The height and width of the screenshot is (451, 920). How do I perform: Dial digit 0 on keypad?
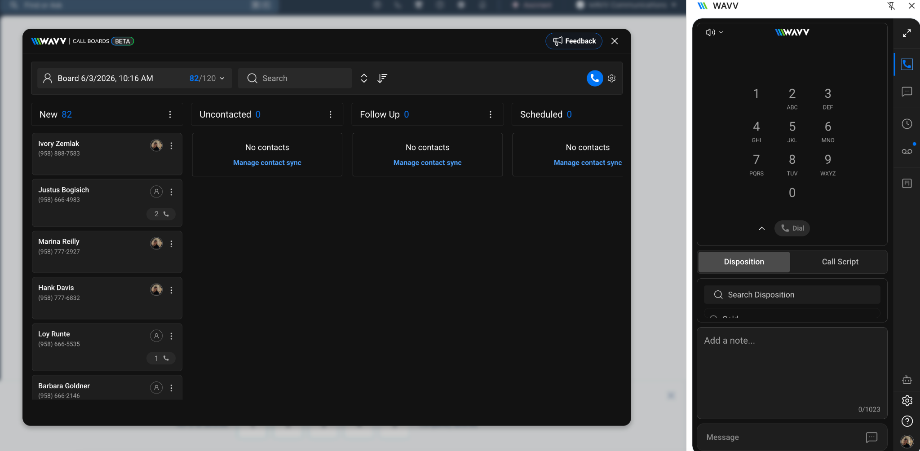[792, 193]
